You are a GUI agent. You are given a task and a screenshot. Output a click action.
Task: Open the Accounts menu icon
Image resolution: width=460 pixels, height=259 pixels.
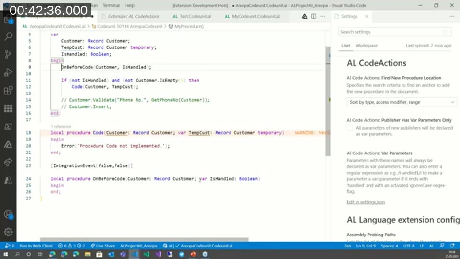pyautogui.click(x=8, y=214)
